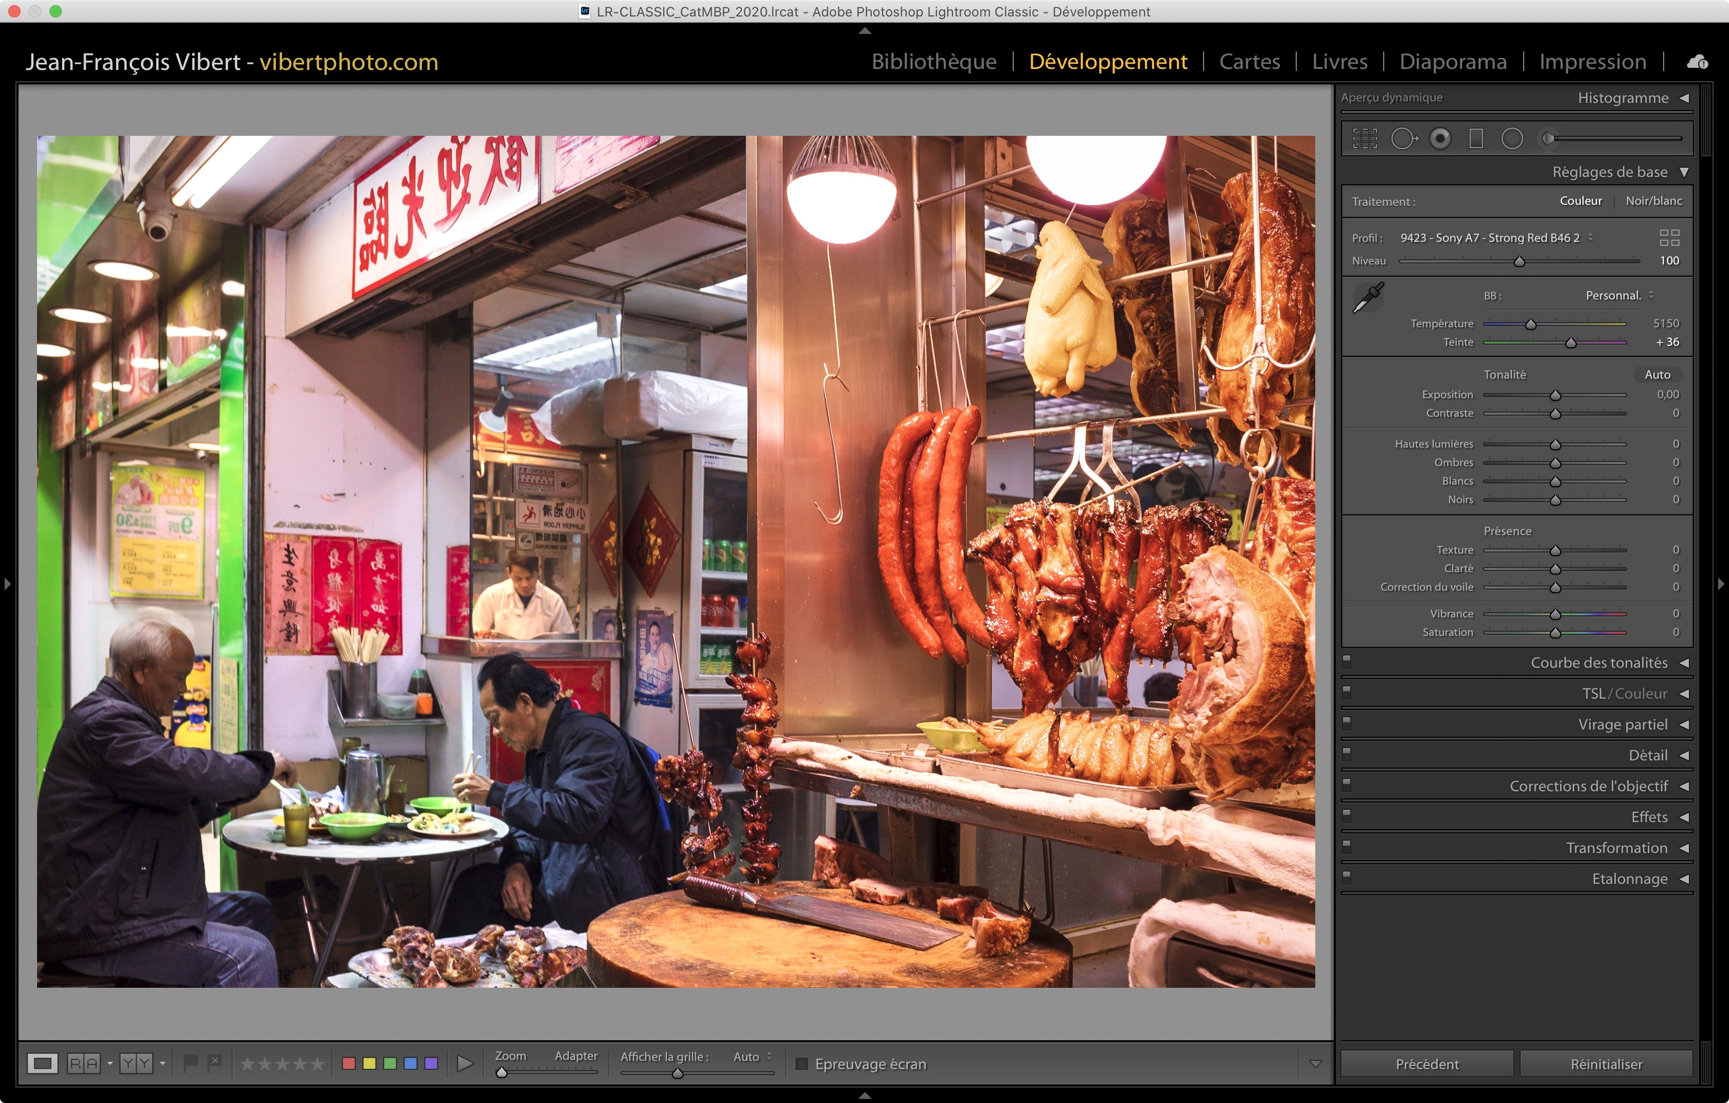Switch treatment to Noir/blanc
The width and height of the screenshot is (1729, 1103).
tap(1653, 201)
